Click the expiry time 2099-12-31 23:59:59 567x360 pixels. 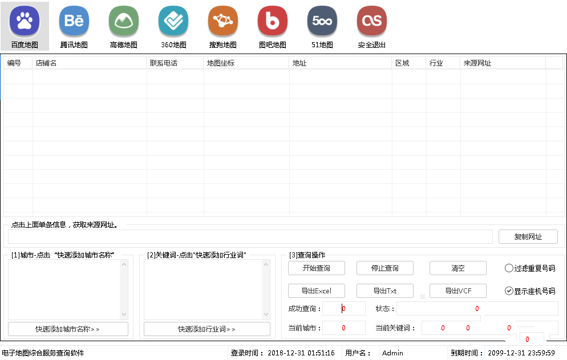pos(521,353)
